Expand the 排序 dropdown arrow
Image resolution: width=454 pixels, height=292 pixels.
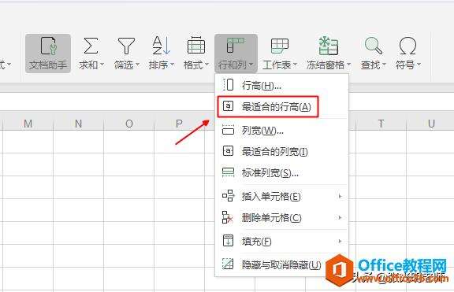(x=172, y=65)
